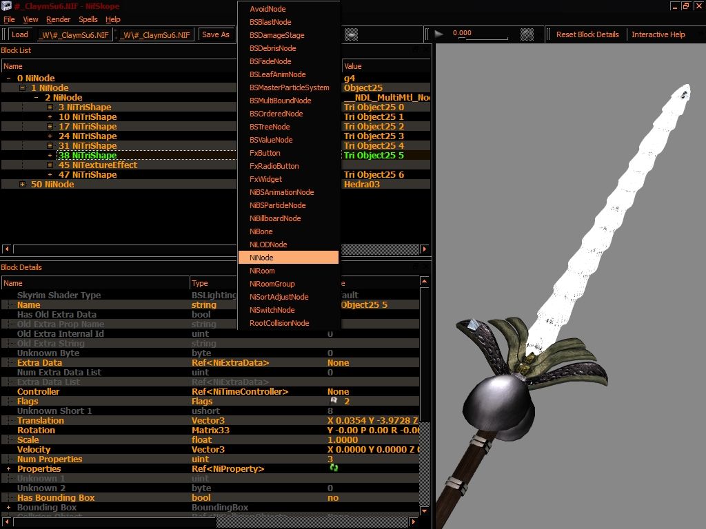Select the 38 NiTriShape row
Screen dimensions: 706x529
pos(88,156)
